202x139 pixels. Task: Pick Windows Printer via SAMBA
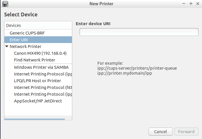point(41,67)
